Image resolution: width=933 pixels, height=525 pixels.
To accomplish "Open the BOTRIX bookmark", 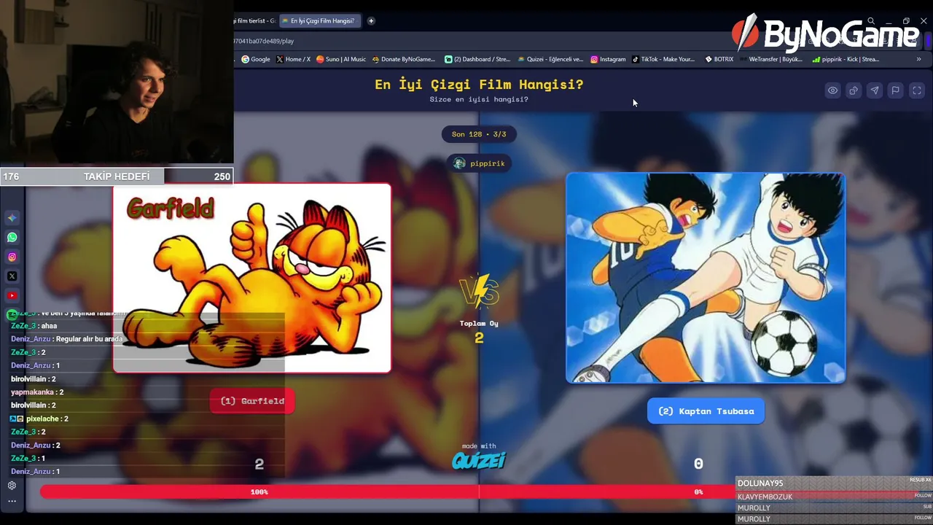I will tap(719, 59).
